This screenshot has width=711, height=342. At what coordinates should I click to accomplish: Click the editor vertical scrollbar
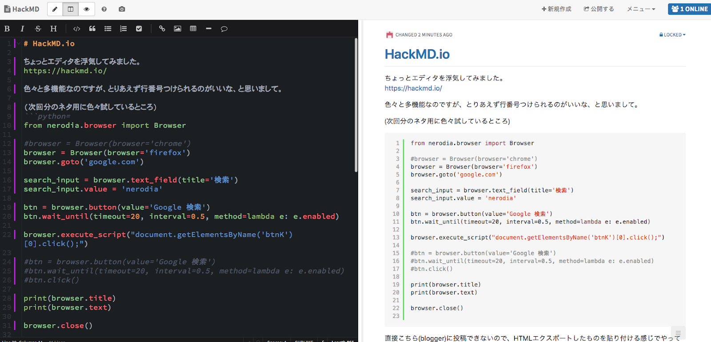(356, 105)
